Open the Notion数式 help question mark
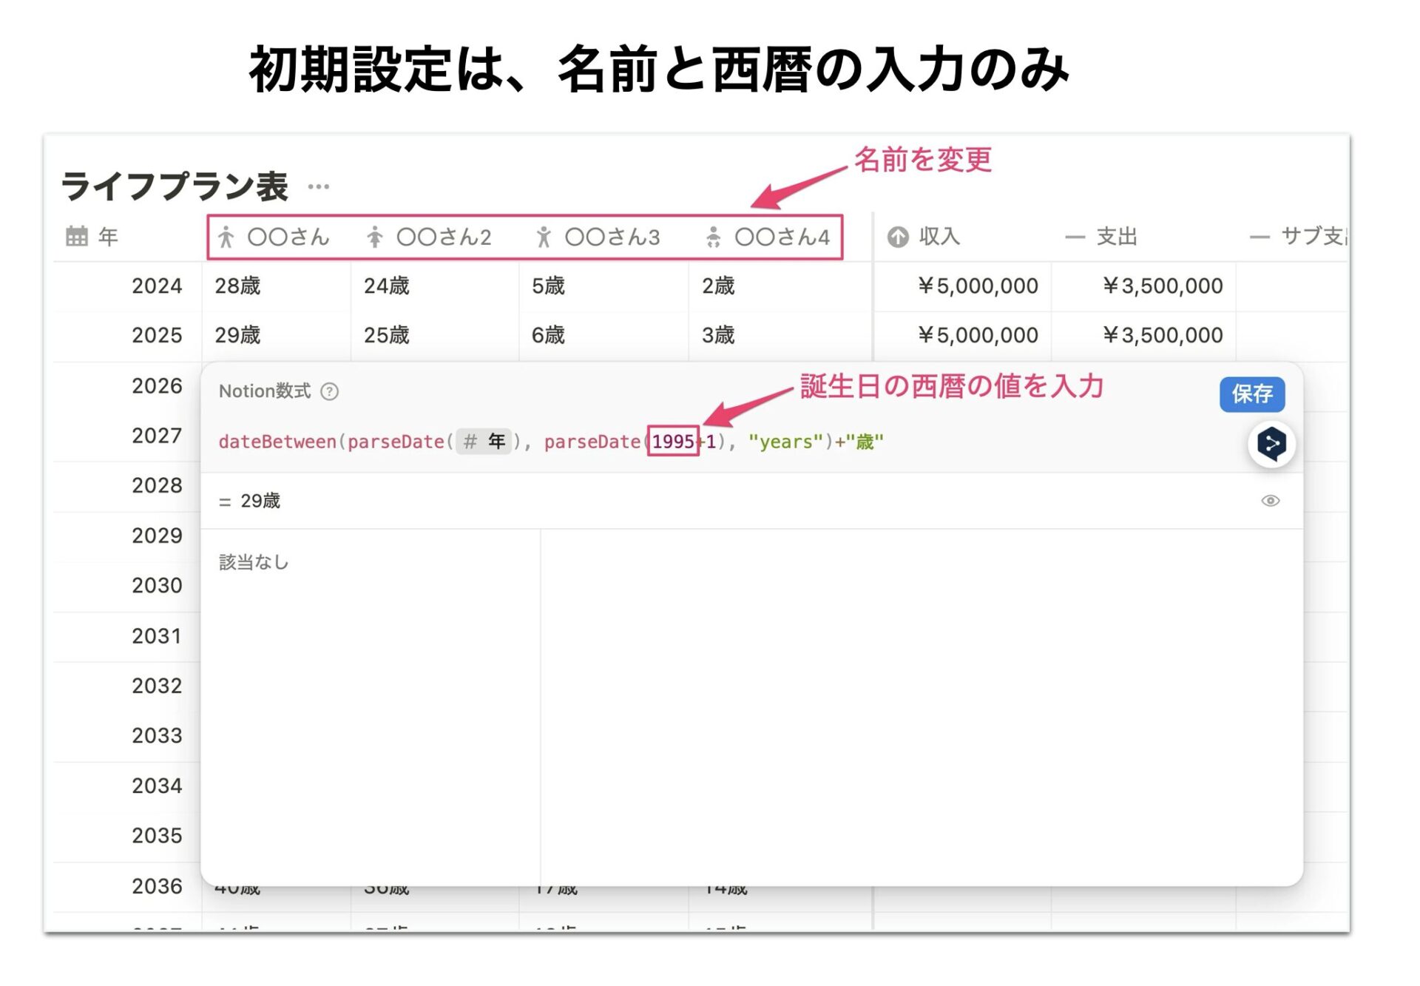The image size is (1420, 986). point(329,391)
